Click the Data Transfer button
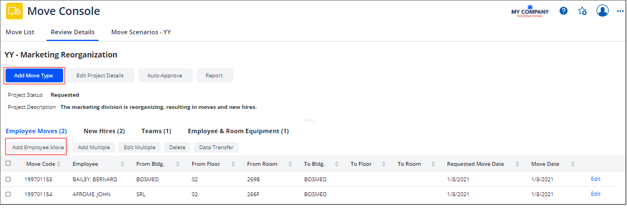Screen dimensions: 627x210 coord(217,148)
